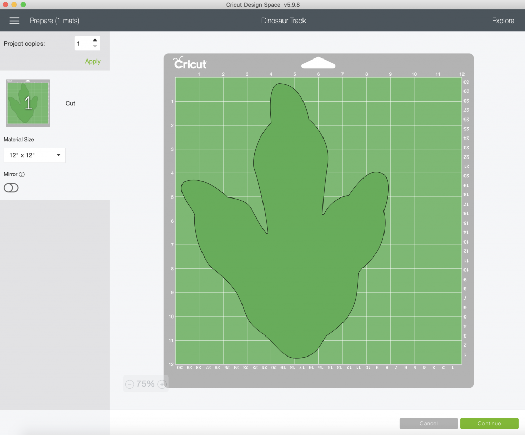
Task: Zoom in with the plus icon
Action: coord(162,384)
